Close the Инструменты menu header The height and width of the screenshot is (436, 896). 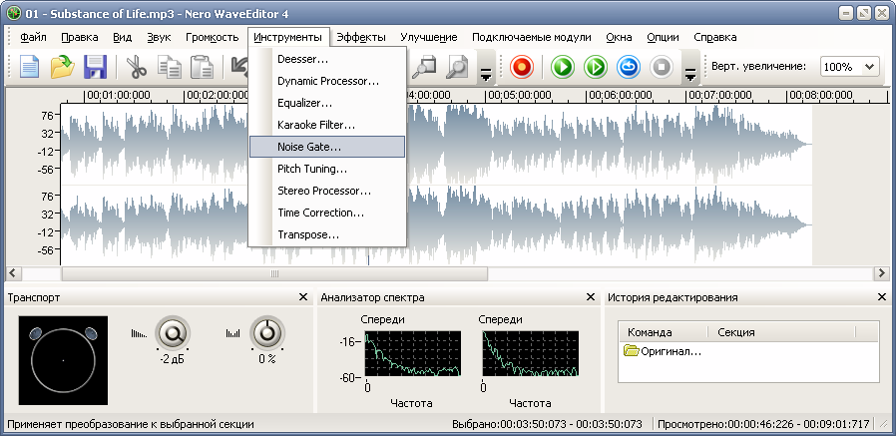[x=288, y=37]
